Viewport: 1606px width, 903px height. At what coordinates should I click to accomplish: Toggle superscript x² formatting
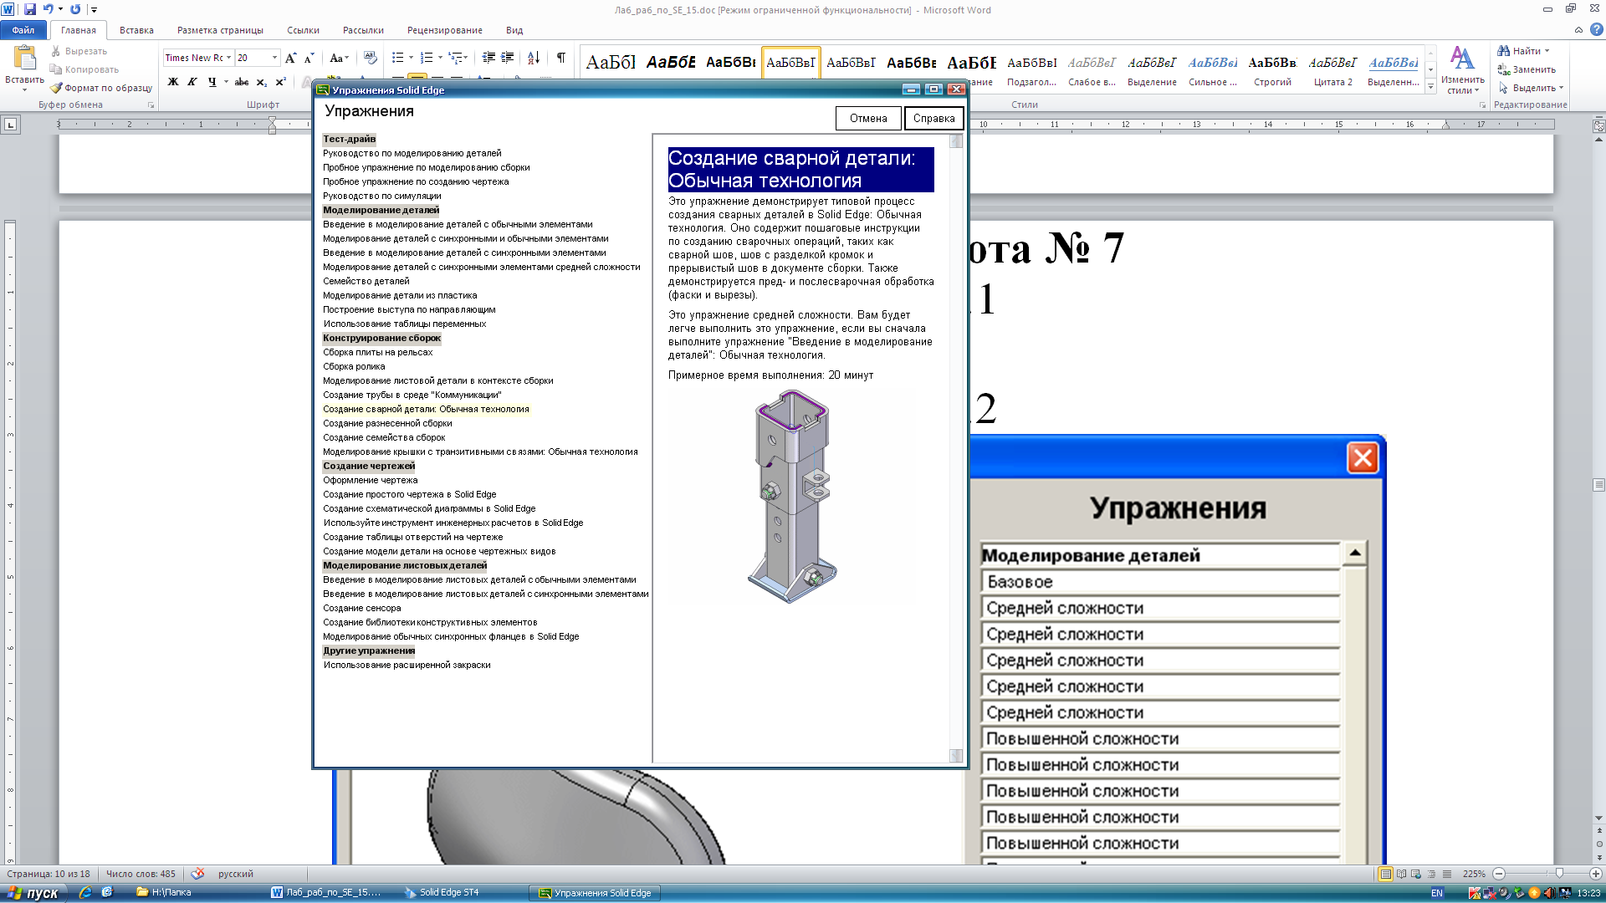280,81
